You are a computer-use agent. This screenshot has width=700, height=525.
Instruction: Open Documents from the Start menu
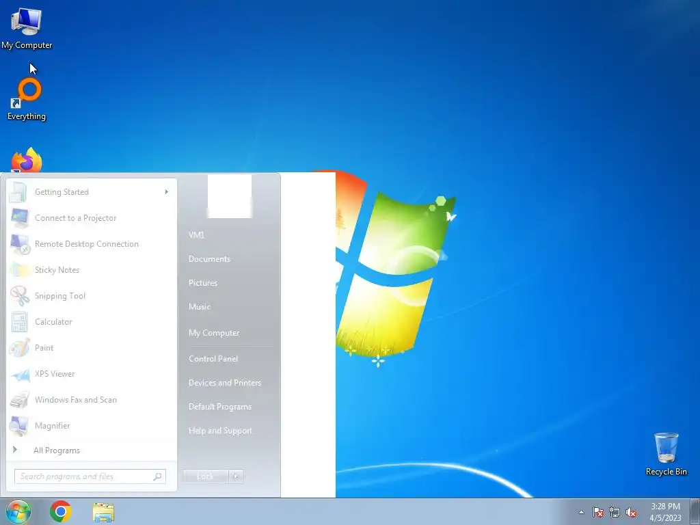209,259
